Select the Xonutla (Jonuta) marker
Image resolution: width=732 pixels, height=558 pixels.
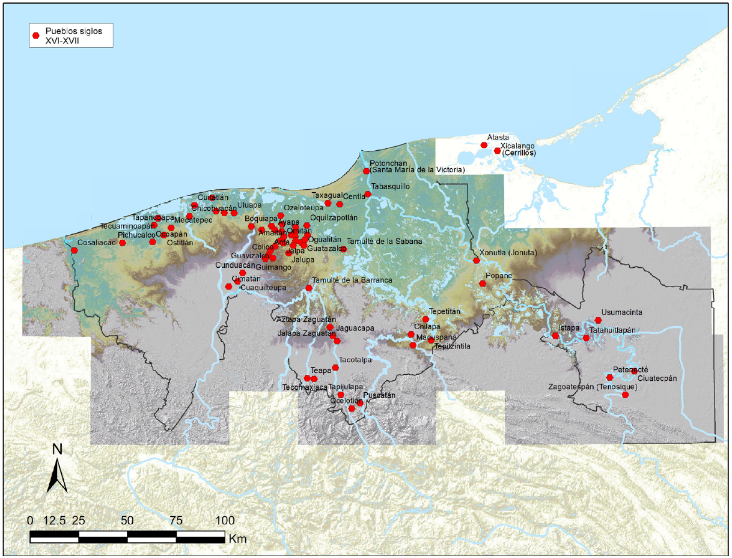476,261
